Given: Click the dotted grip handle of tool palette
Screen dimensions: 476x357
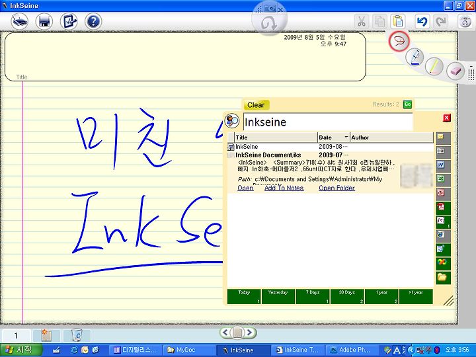Looking at the screenshot, I should 471,73.
